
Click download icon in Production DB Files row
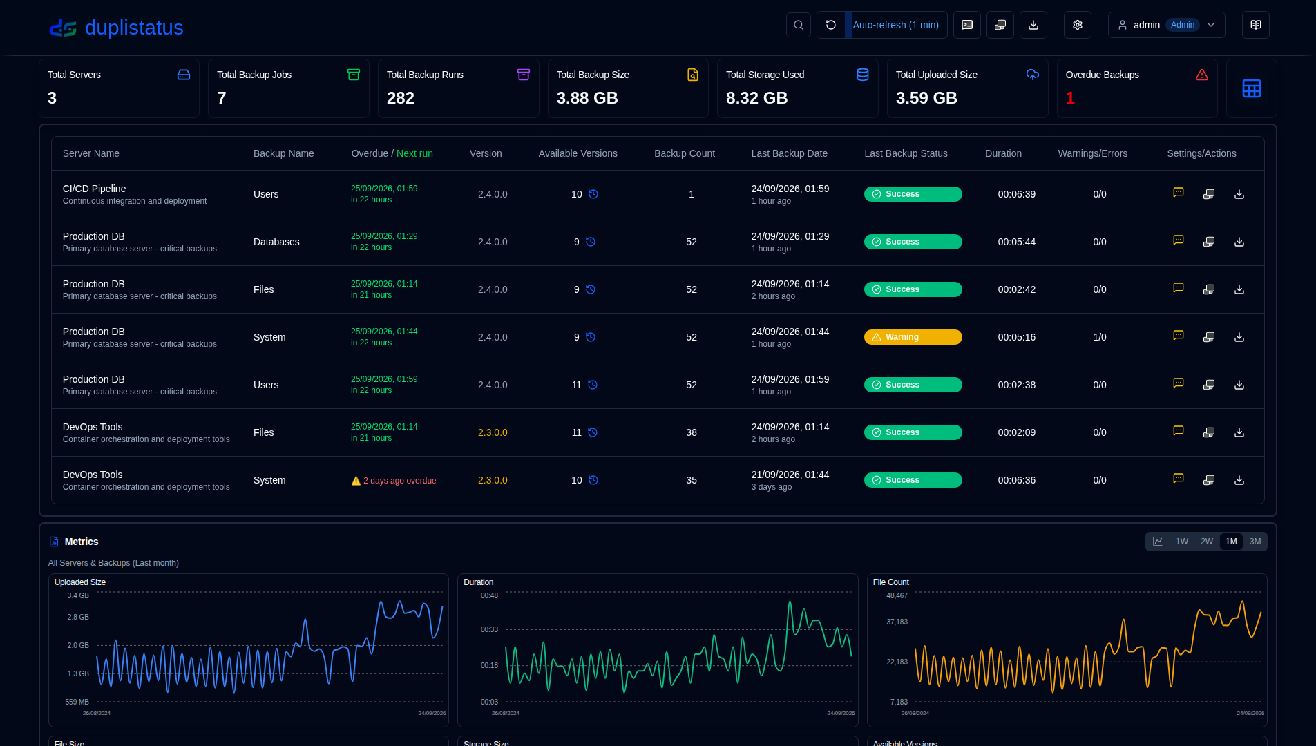[x=1239, y=289]
